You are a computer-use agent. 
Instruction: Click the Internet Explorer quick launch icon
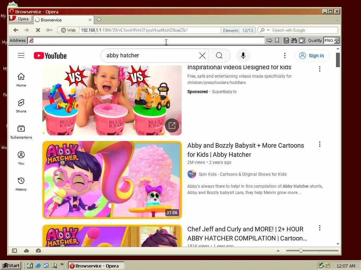pos(38,266)
